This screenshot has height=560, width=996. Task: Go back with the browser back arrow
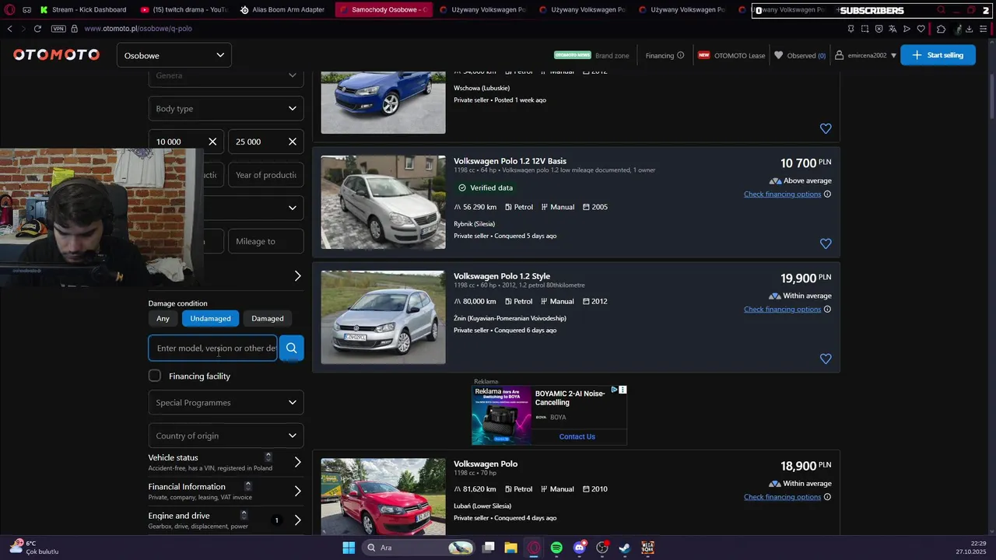tap(9, 29)
